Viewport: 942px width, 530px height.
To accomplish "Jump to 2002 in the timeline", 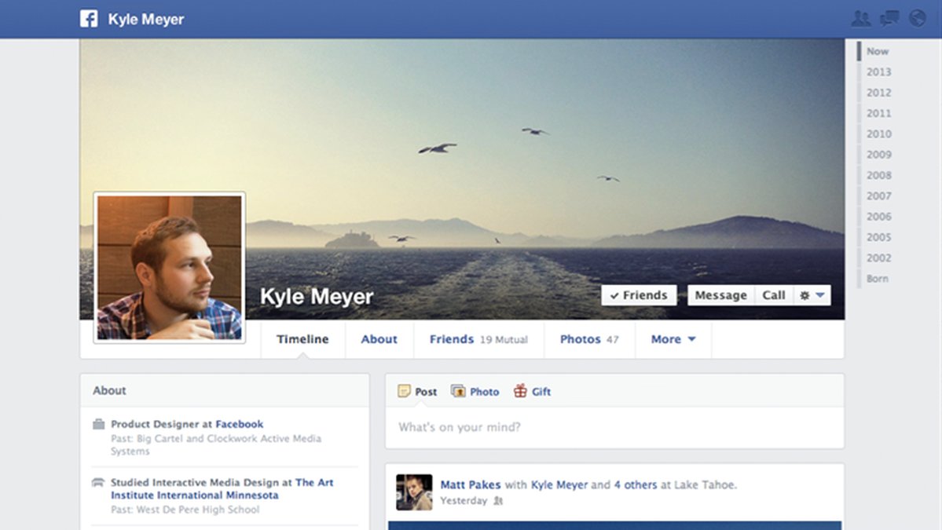I will (879, 258).
